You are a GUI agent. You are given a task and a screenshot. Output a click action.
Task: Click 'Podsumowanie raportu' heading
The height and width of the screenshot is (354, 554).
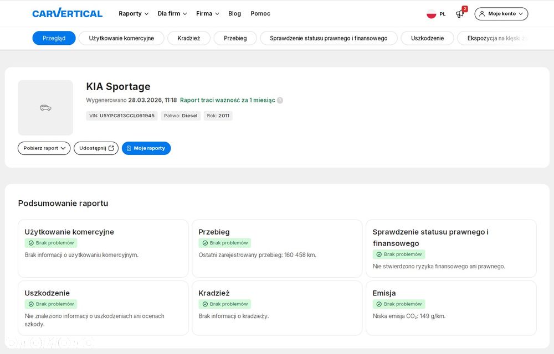[x=63, y=204]
